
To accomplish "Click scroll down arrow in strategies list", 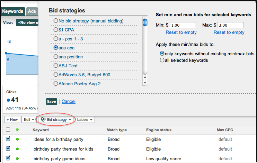I will click(145, 83).
